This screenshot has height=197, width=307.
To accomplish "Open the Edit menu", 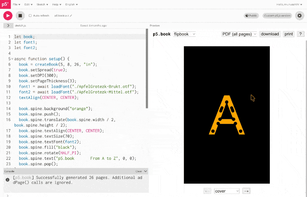I will pyautogui.click(x=28, y=4).
